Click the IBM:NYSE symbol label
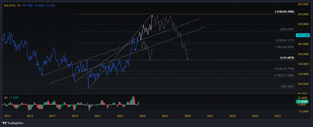The width and height of the screenshot is (313, 127). pyautogui.click(x=10, y=6)
